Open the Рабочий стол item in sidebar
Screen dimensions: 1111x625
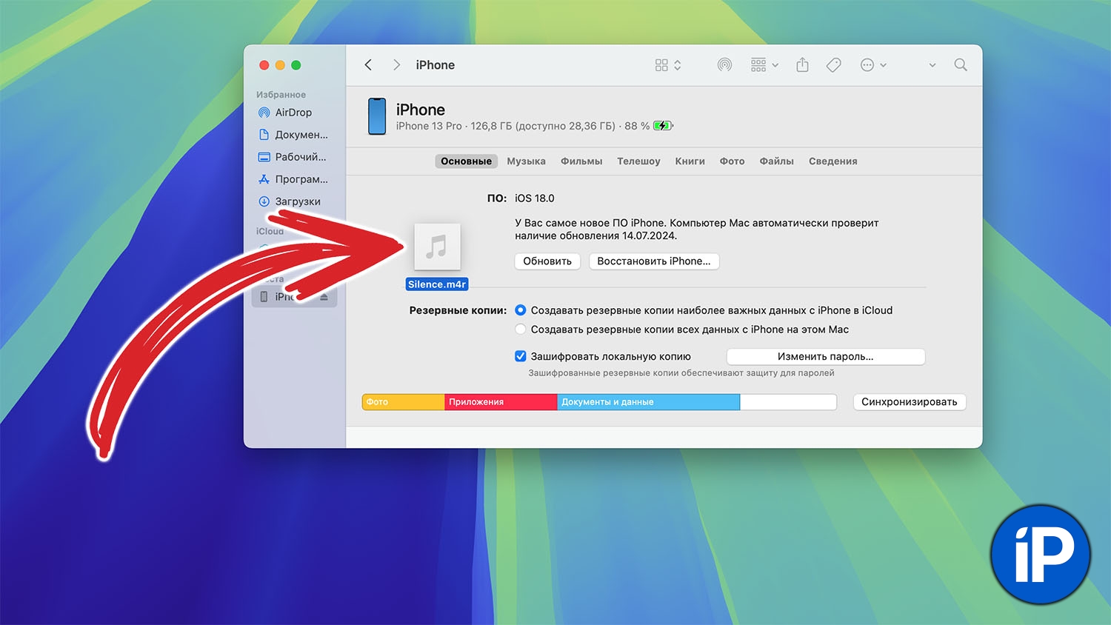point(293,157)
